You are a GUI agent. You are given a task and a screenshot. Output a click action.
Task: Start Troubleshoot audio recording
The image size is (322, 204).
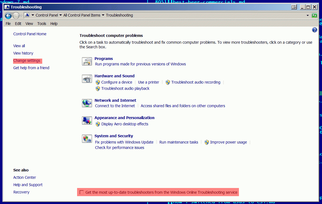pos(196,82)
